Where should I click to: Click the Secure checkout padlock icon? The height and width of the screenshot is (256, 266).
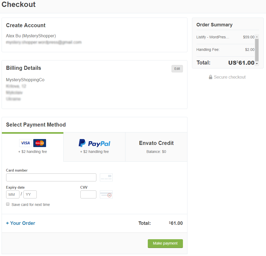[211, 77]
